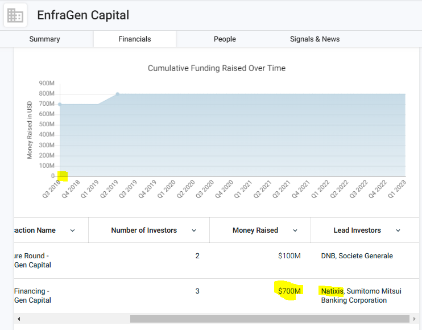Click the Lead Investors column header
This screenshot has width=422, height=330.
tap(357, 230)
